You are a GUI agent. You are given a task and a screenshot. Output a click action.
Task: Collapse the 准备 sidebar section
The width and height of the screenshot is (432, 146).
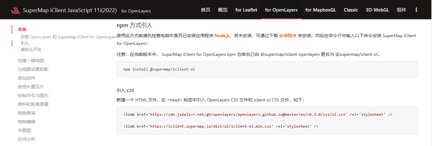[22, 29]
